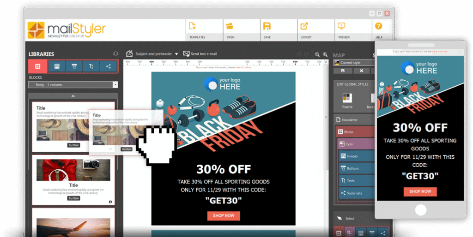Switch to the Images library tab
The image size is (473, 237).
point(57,66)
